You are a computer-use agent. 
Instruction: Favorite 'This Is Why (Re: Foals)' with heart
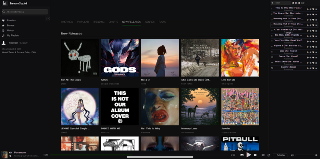(313, 9)
